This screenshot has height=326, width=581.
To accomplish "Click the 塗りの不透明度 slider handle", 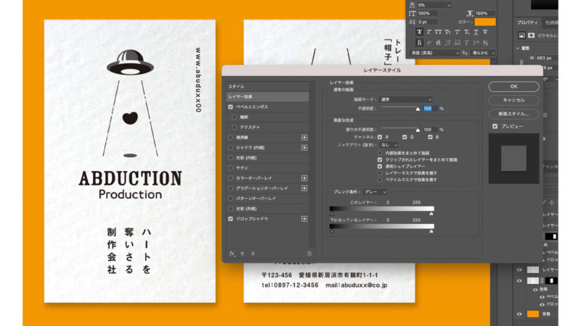I will (418, 130).
